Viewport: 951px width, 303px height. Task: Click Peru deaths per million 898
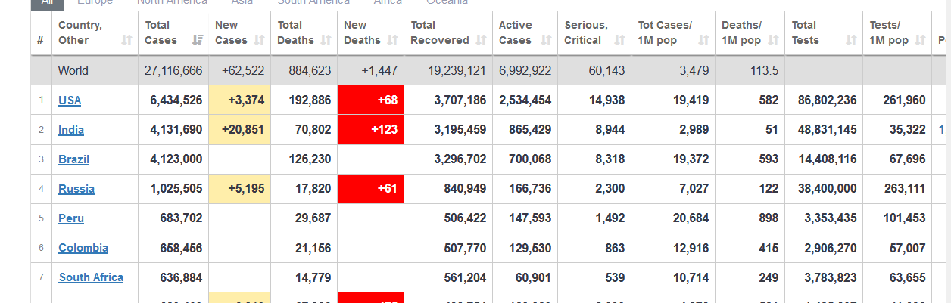[769, 218]
